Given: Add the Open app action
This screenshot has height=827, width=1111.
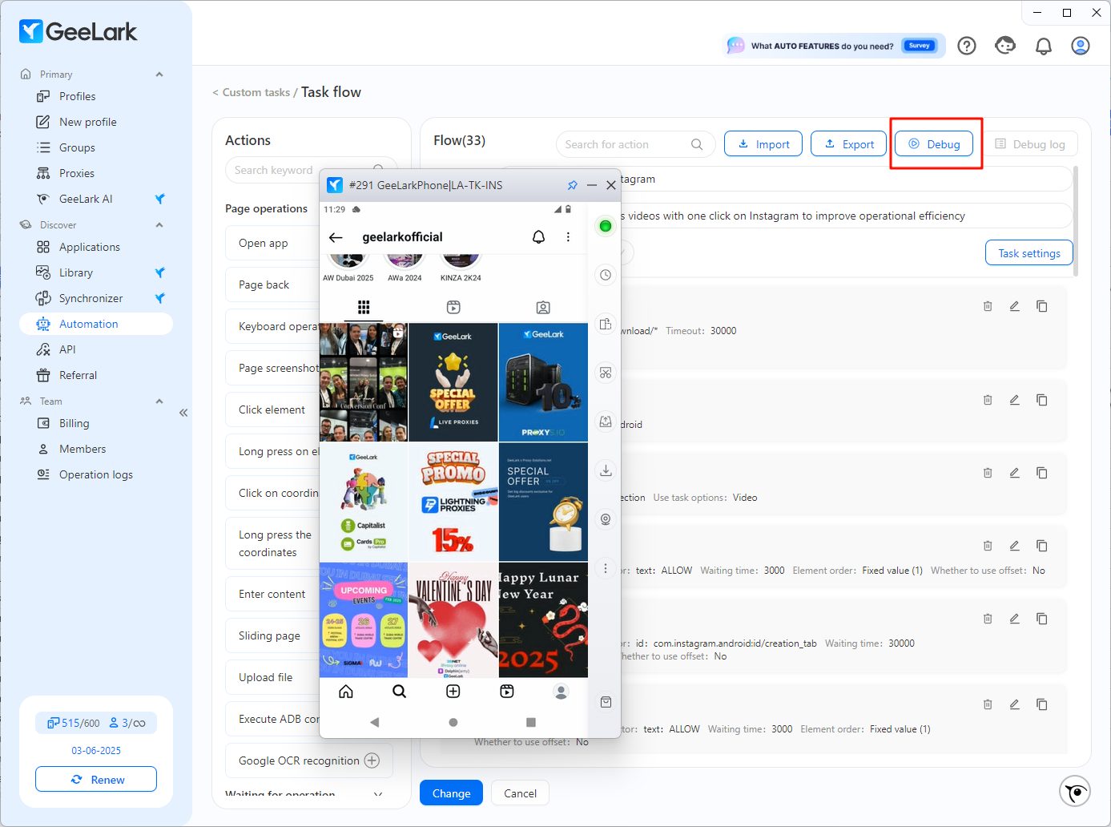Looking at the screenshot, I should tap(272, 243).
